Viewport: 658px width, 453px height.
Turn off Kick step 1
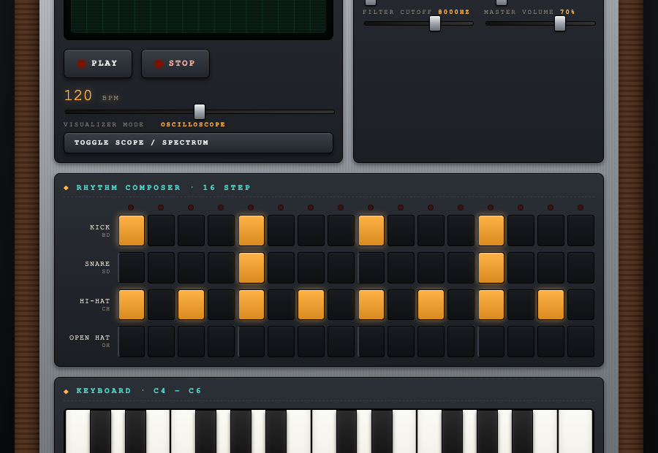point(132,230)
